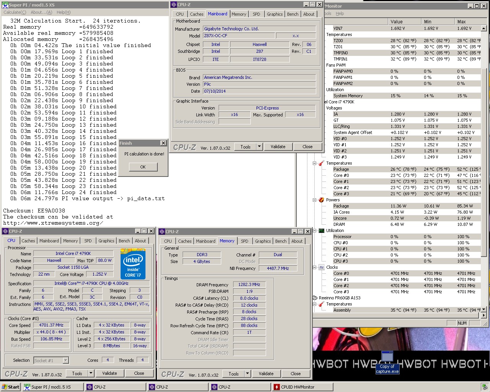Click the BIOS Version field F9c
This screenshot has height=392, width=490.
click(x=260, y=84)
